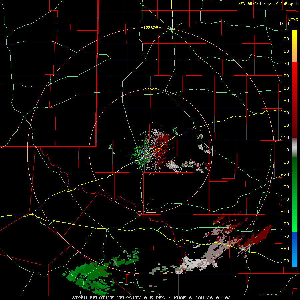
Task: Click the -30 scale value
Action: tap(285, 187)
